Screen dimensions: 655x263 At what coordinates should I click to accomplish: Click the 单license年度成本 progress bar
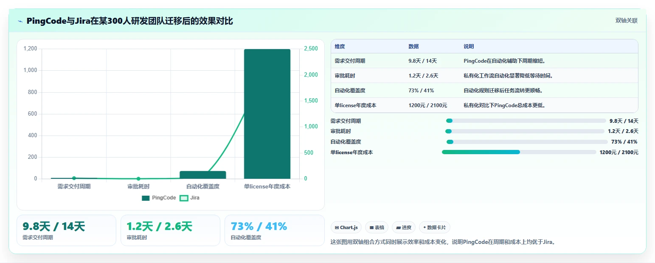[519, 152]
